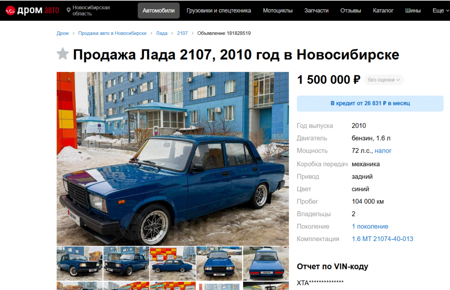Image resolution: width=450 pixels, height=290 pixels.
Task: Click the color value синий
Action: [360, 189]
